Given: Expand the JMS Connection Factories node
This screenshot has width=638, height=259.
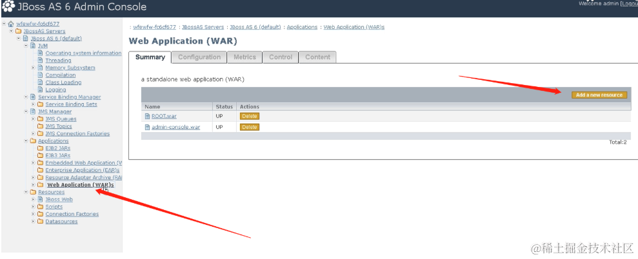Looking at the screenshot, I should tap(34, 134).
